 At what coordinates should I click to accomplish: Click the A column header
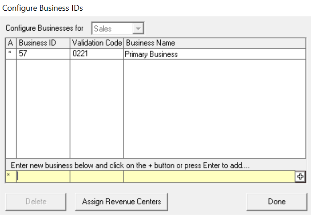click(x=11, y=43)
